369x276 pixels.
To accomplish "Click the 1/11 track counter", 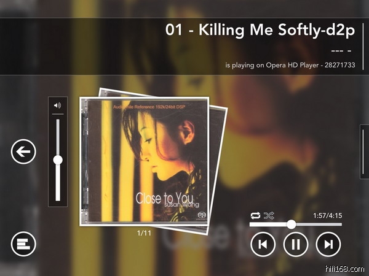I will pos(144,233).
